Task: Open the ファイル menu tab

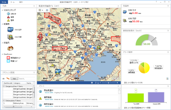Action: click(x=4, y=2)
